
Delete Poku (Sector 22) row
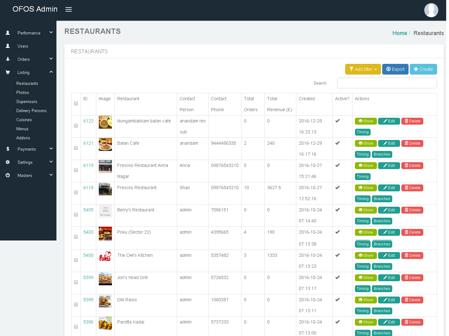412,232
